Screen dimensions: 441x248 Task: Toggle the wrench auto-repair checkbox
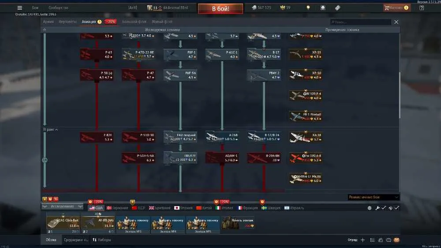pyautogui.click(x=384, y=208)
